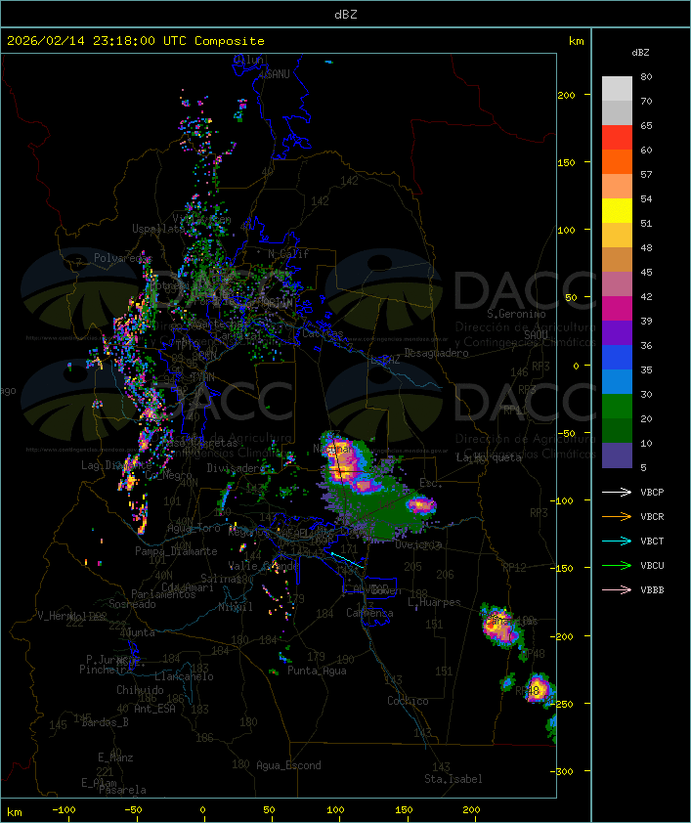Click the Divisadero place label
The image size is (691, 823).
(235, 467)
